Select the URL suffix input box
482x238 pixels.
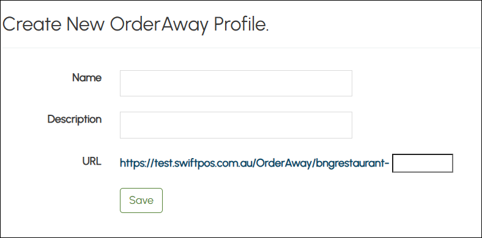423,163
